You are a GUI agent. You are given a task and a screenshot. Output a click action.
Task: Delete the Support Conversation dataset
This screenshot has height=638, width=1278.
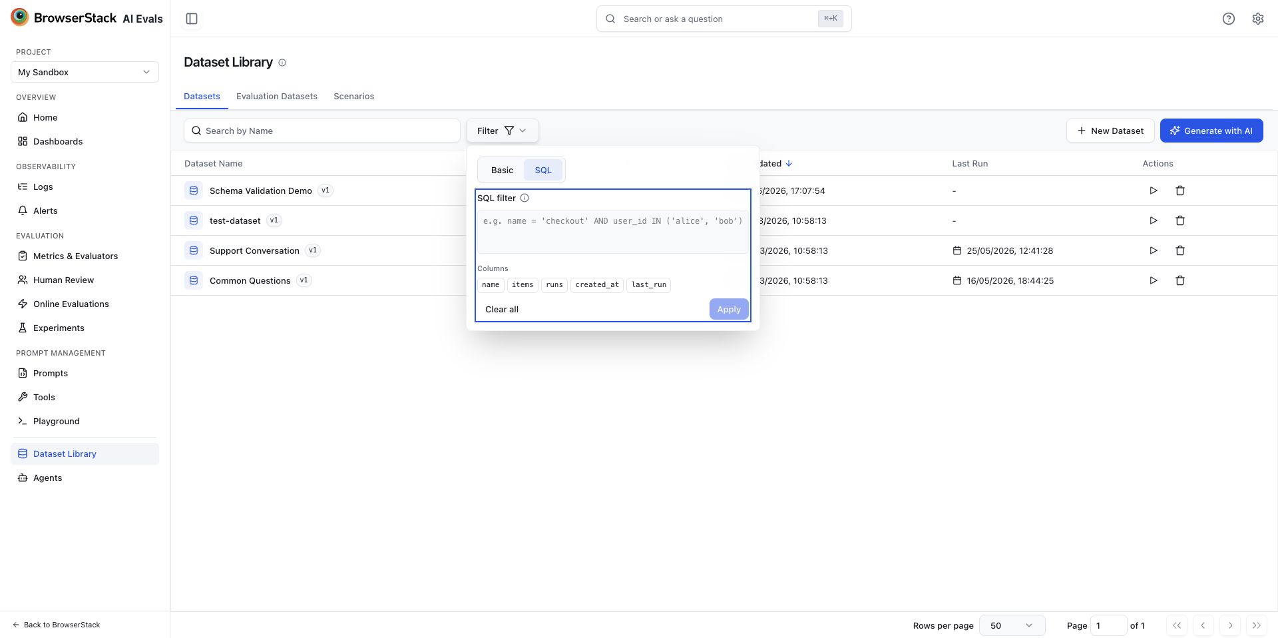click(x=1180, y=250)
